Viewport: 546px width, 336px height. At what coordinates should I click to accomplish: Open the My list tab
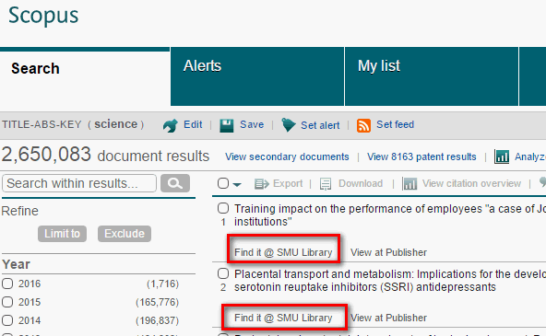click(432, 76)
